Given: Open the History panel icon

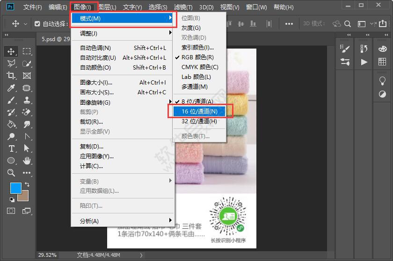Looking at the screenshot, I should [364, 49].
